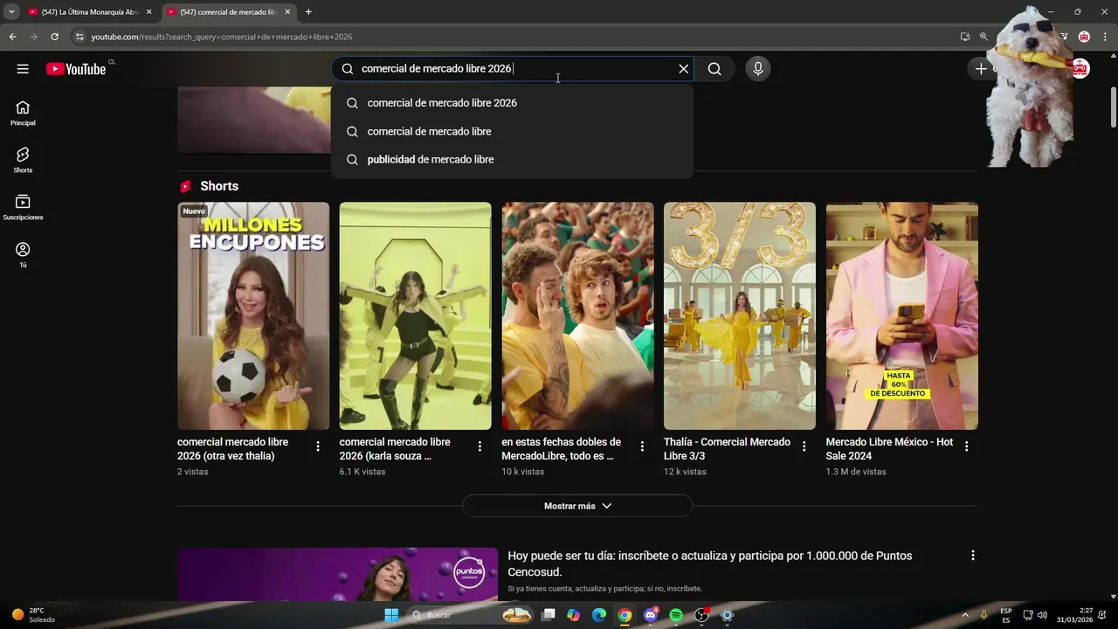This screenshot has width=1118, height=629.
Task: Open 'Thalía - Comercial Mercado Libre 3/3' title
Action: tap(727, 449)
